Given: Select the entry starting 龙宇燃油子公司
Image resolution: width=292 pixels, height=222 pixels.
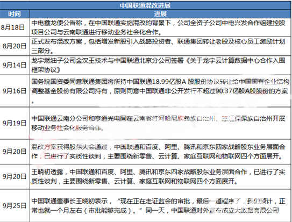Looking at the screenshot, I should (160, 65).
